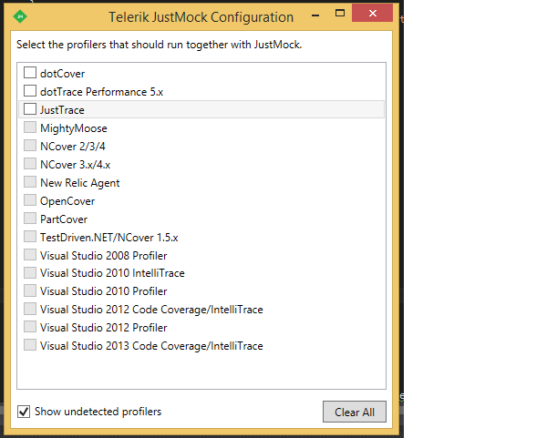Uncheck Show undetected profilers
The height and width of the screenshot is (438, 547).
point(24,412)
